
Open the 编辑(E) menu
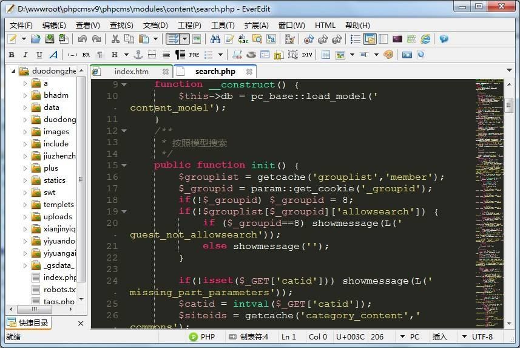pyautogui.click(x=54, y=26)
